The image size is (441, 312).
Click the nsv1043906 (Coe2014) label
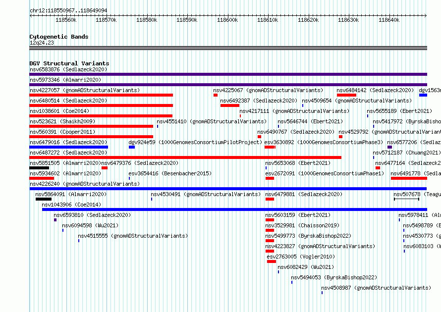(x=71, y=205)
